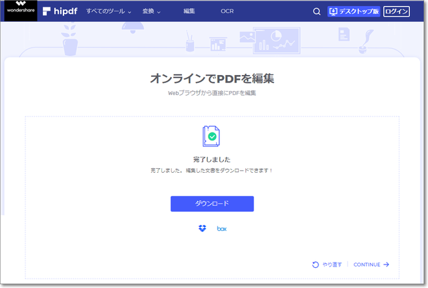Click the arrow next to CONTINUE
Image resolution: width=428 pixels, height=288 pixels.
387,265
